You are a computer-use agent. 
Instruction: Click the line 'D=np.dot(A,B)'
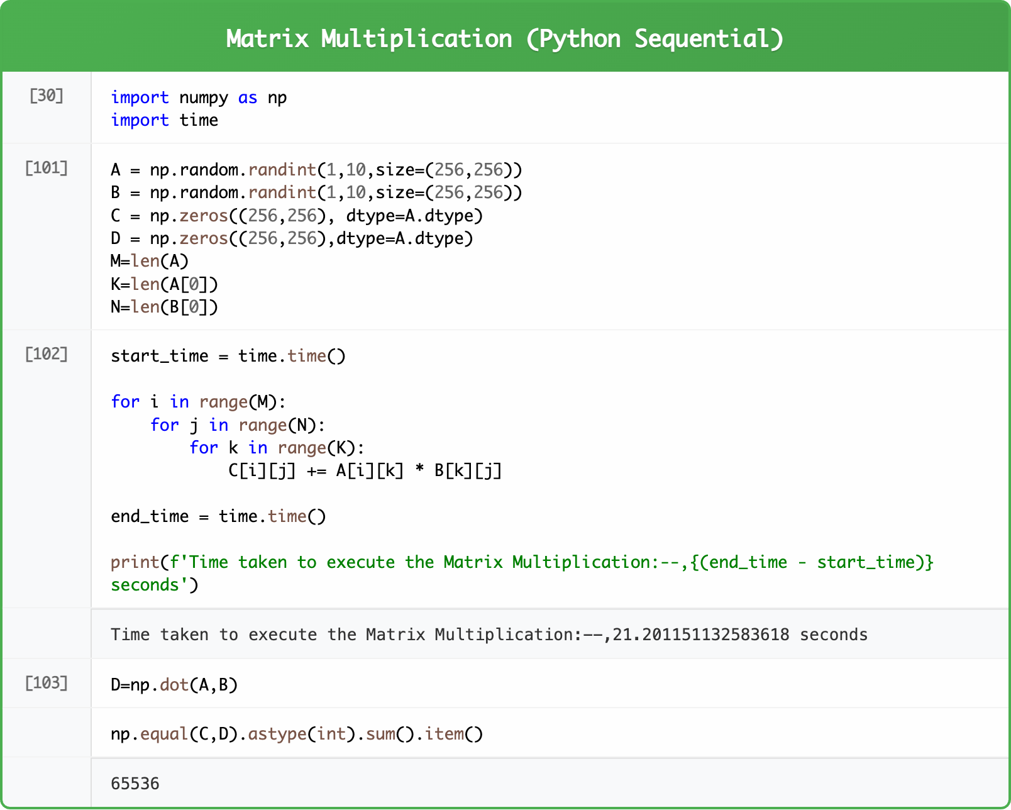pyautogui.click(x=174, y=685)
